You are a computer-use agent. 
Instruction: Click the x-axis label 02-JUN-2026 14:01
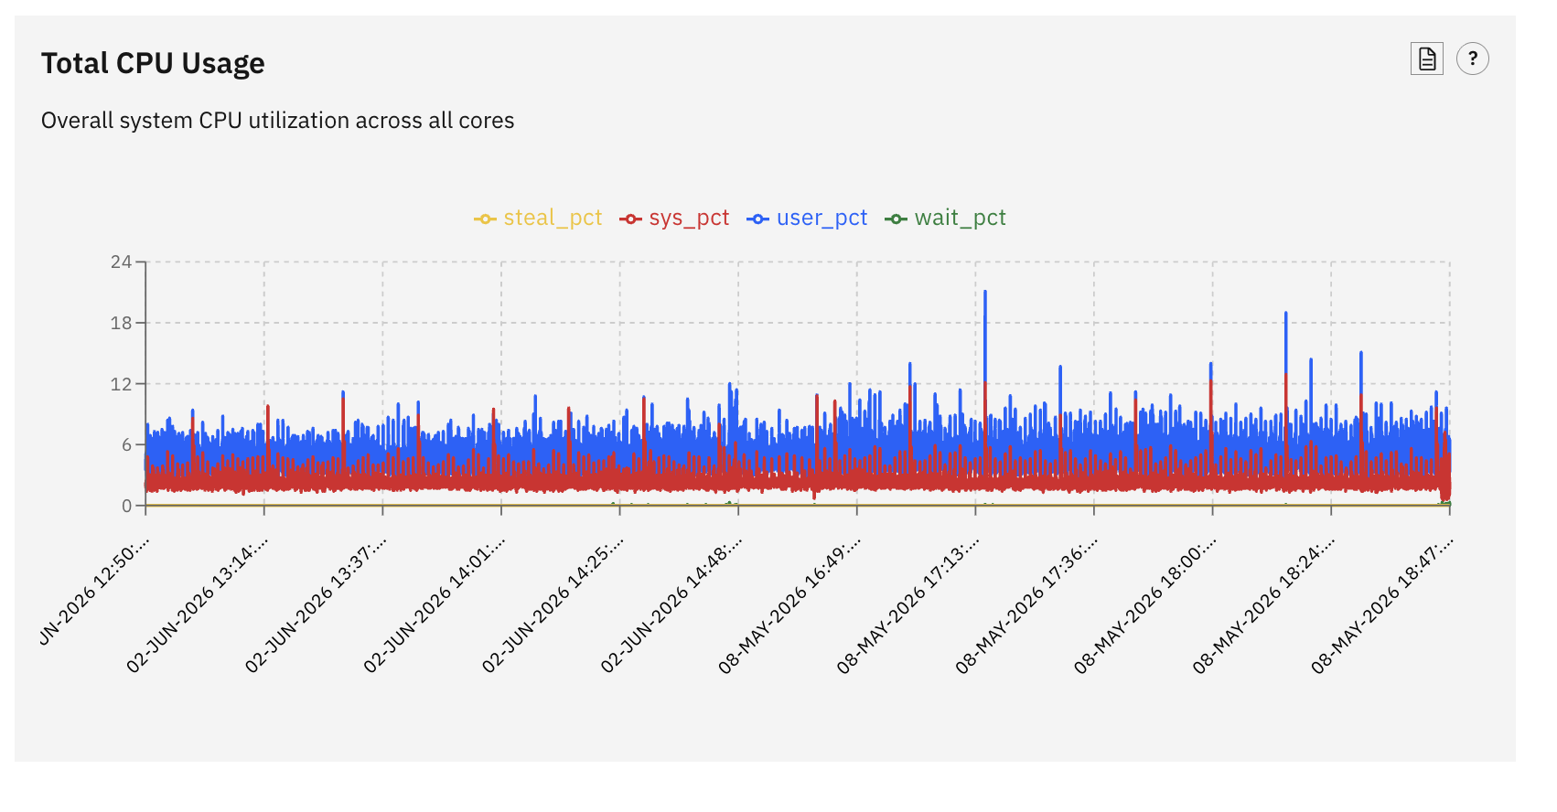tap(434, 604)
